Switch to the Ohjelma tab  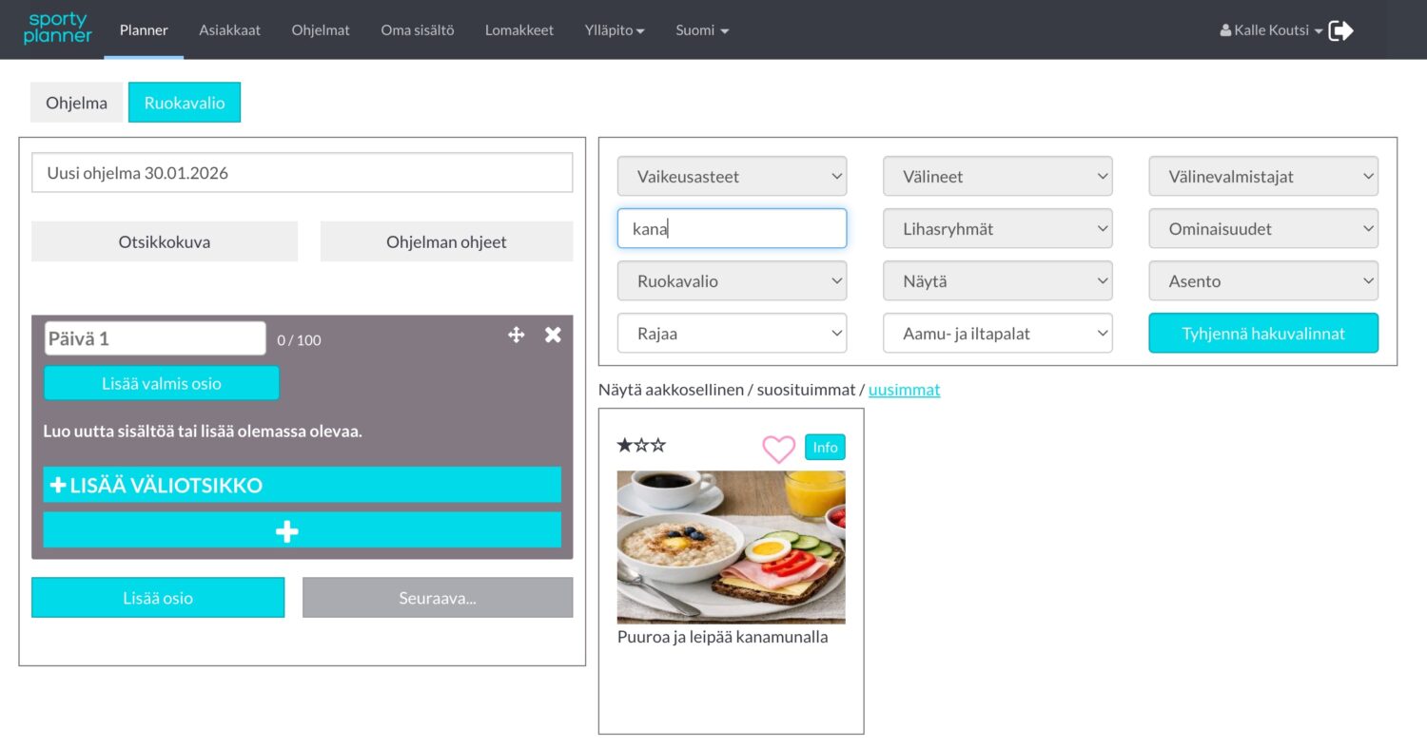pos(76,103)
